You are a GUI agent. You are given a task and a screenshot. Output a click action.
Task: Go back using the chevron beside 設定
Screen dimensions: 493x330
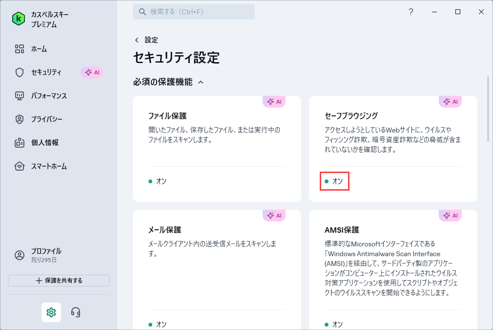click(x=137, y=40)
